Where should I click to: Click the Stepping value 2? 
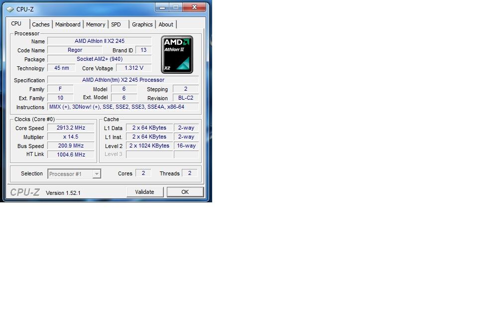click(x=186, y=89)
